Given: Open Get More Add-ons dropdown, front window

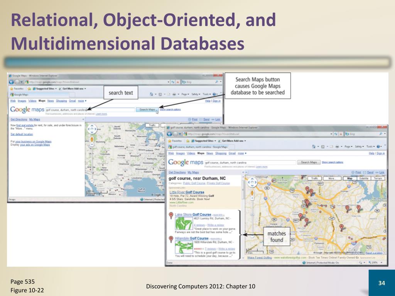Looking at the screenshot, I should [232, 141].
